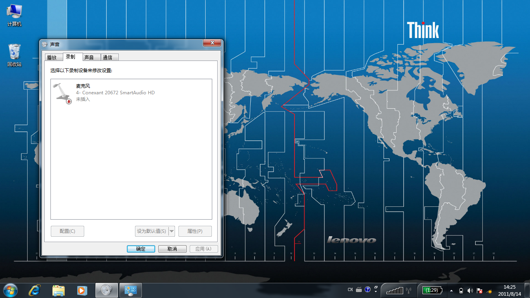Close the 声音 dialog window
The height and width of the screenshot is (298, 530).
[212, 43]
